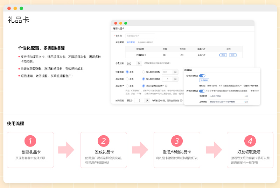
Task: Click the 2月 validity cell
Action: point(182,55)
